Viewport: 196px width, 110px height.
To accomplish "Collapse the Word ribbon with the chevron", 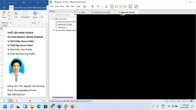I will [46, 23].
